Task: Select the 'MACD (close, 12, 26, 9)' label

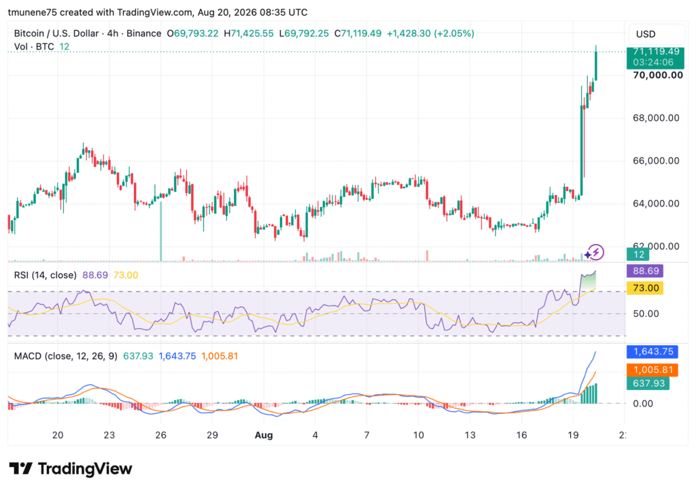Action: tap(66, 356)
